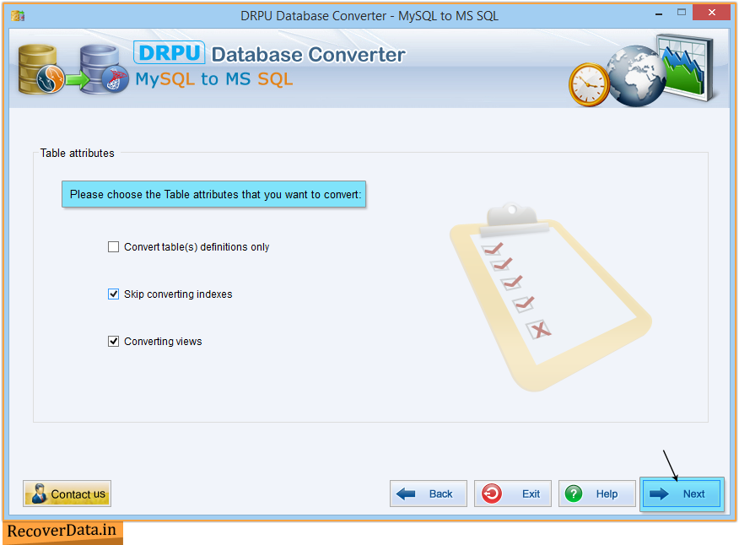
Task: Click the Contact us button
Action: [67, 494]
